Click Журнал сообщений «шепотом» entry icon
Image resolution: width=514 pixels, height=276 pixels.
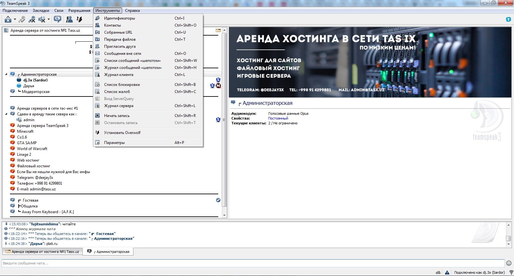coord(97,68)
